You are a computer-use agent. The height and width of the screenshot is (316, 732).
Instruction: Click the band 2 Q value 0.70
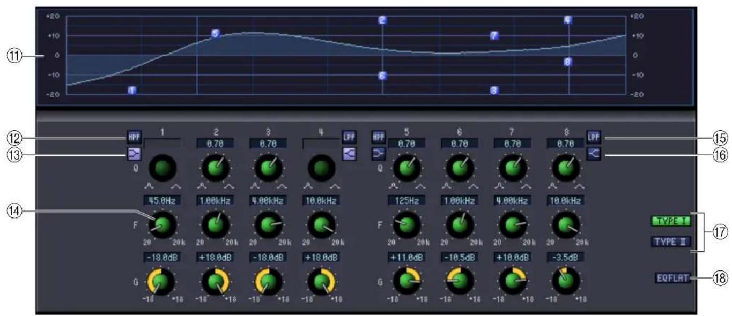[x=216, y=144]
